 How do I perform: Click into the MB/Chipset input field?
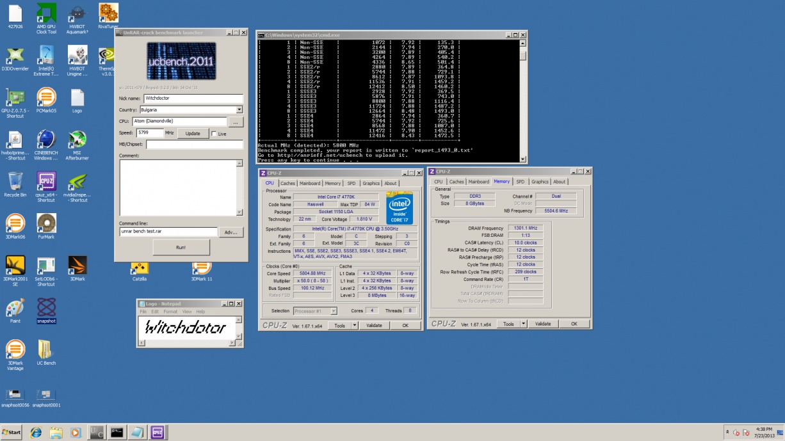(x=194, y=145)
